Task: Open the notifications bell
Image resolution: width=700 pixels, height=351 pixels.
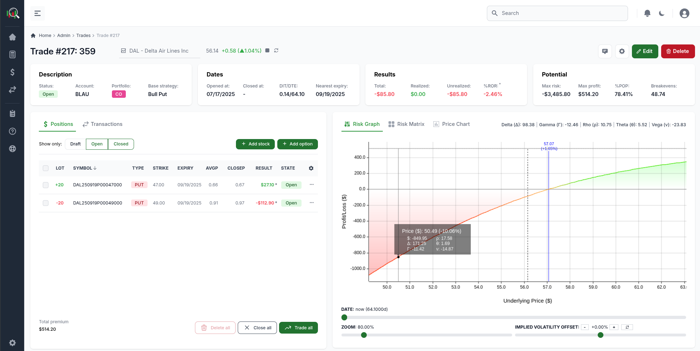Action: click(647, 13)
